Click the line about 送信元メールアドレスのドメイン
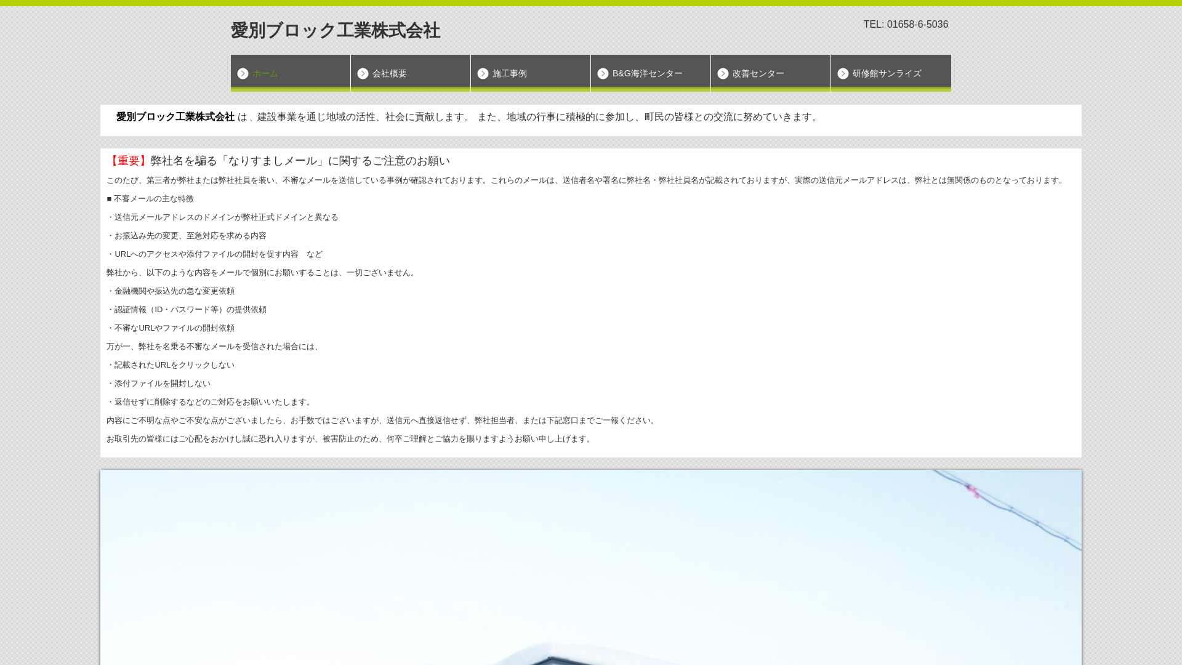 pos(223,217)
